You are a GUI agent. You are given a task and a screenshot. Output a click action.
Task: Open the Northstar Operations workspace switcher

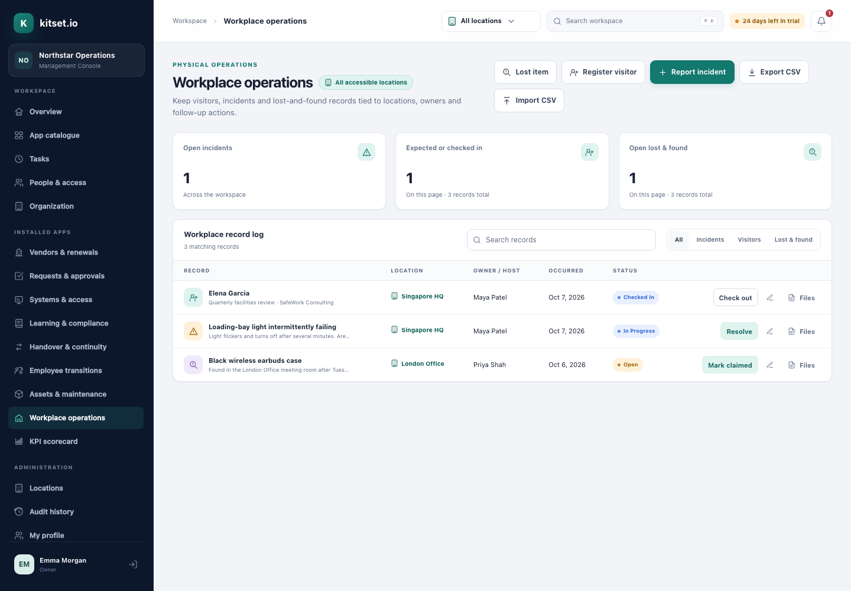[76, 60]
